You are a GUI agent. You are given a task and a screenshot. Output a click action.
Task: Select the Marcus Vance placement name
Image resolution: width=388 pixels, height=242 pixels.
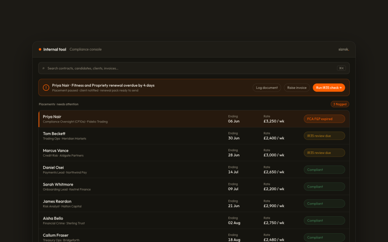(x=56, y=150)
